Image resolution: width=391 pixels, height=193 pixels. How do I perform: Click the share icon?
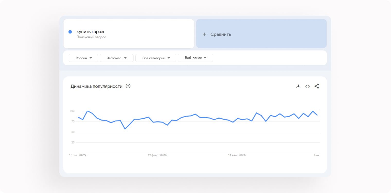click(x=317, y=86)
